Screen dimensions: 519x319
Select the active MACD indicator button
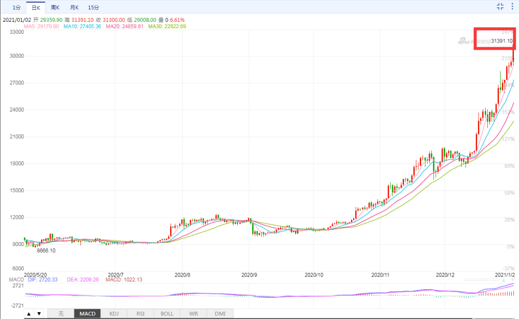[x=87, y=313]
